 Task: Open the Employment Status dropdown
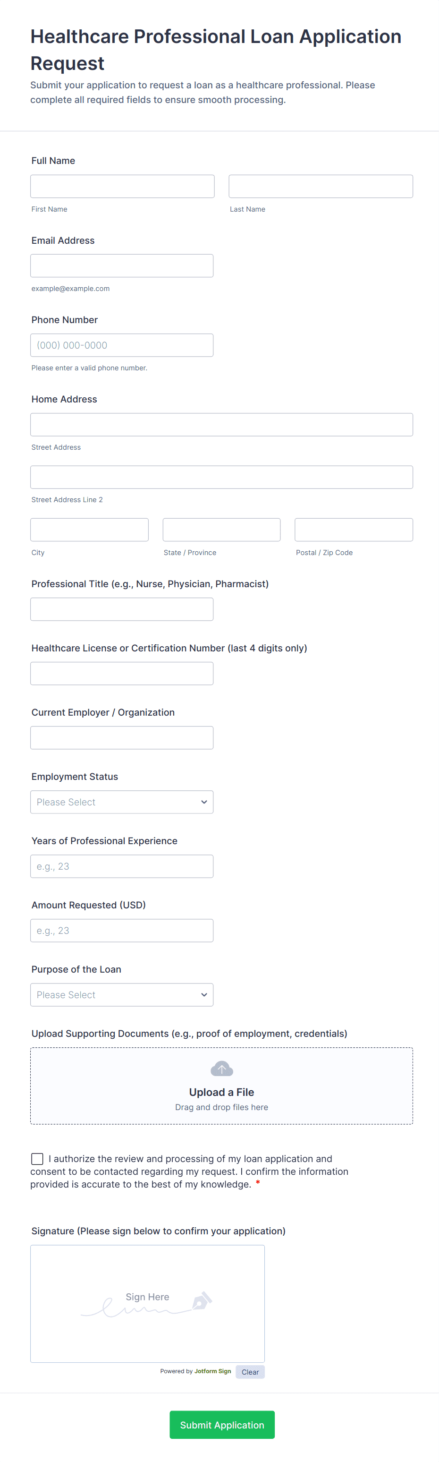tap(122, 801)
